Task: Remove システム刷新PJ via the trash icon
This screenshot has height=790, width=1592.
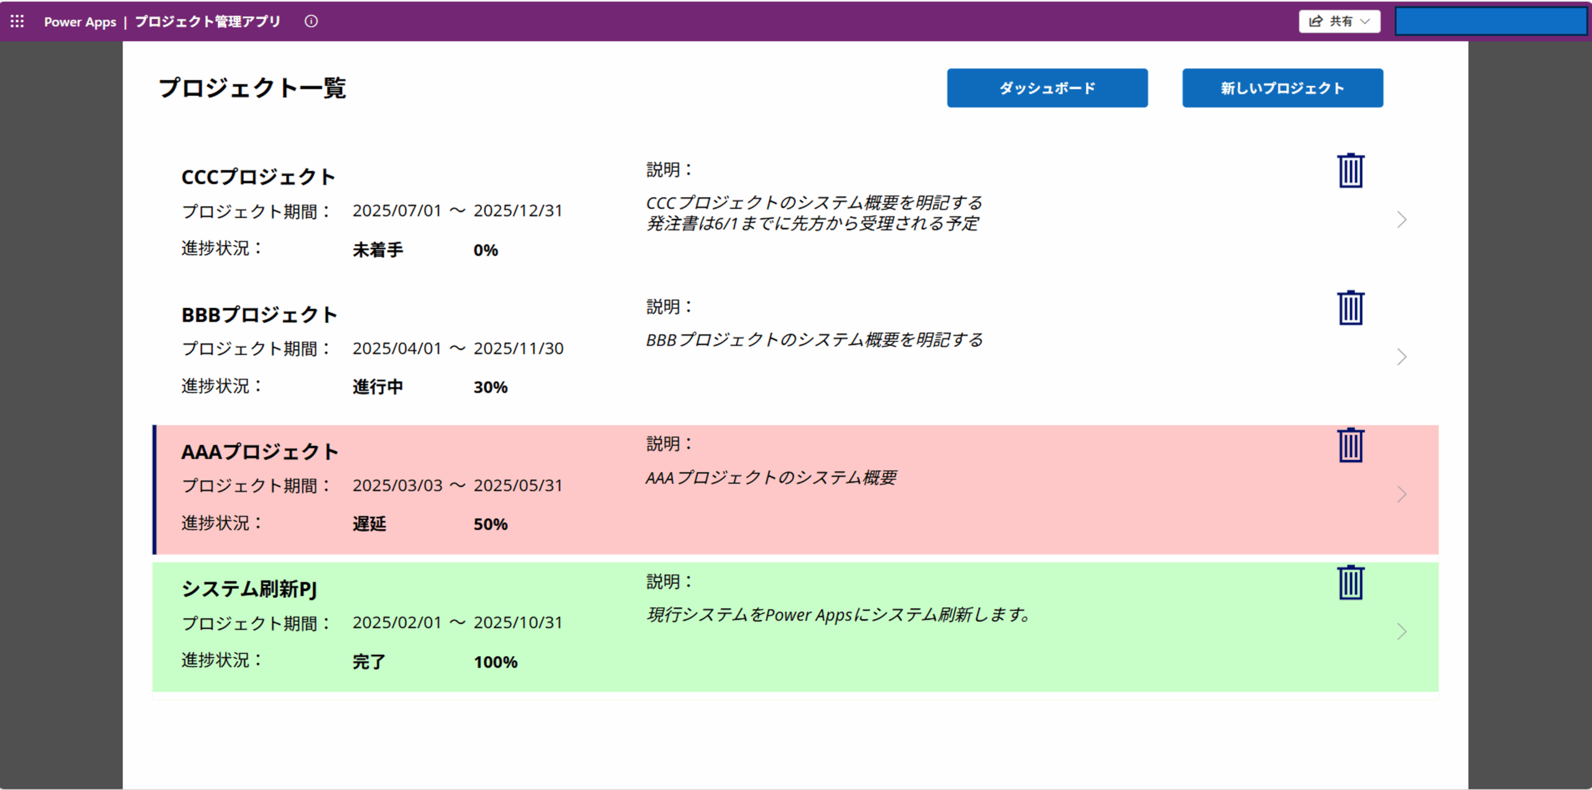Action: pyautogui.click(x=1349, y=582)
